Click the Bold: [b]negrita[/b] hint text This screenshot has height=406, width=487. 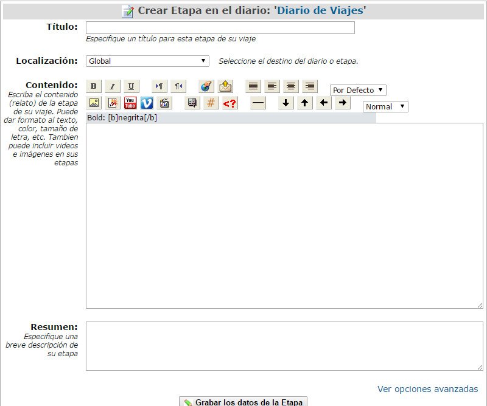coord(122,118)
